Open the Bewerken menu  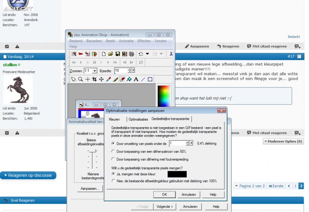[94, 41]
